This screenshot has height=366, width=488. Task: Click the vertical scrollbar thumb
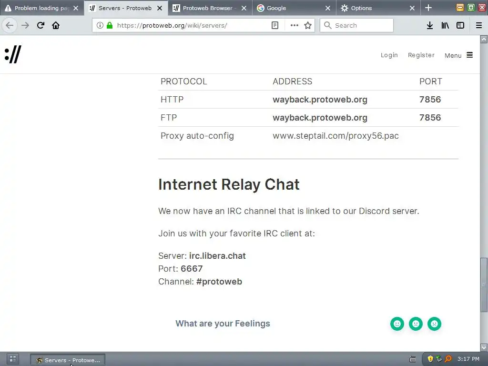coord(484,285)
